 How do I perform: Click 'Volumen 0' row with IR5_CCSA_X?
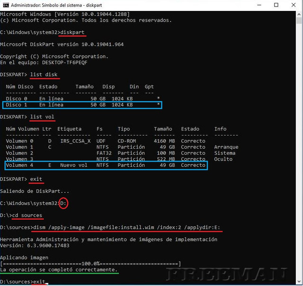pyautogui.click(x=106, y=141)
